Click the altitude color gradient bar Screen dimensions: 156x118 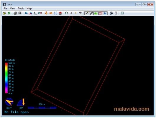(x=6, y=78)
